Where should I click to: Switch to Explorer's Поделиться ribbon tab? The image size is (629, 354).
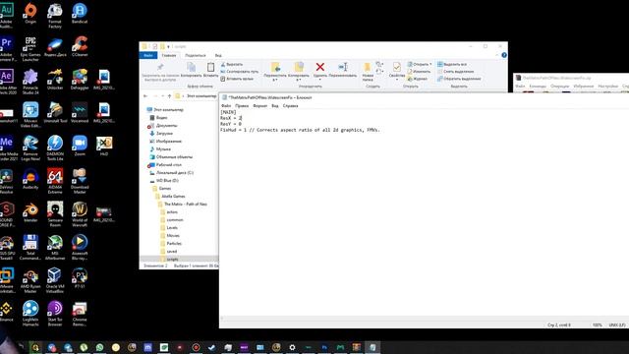tap(196, 55)
